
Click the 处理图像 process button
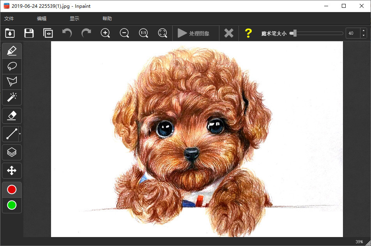click(194, 33)
